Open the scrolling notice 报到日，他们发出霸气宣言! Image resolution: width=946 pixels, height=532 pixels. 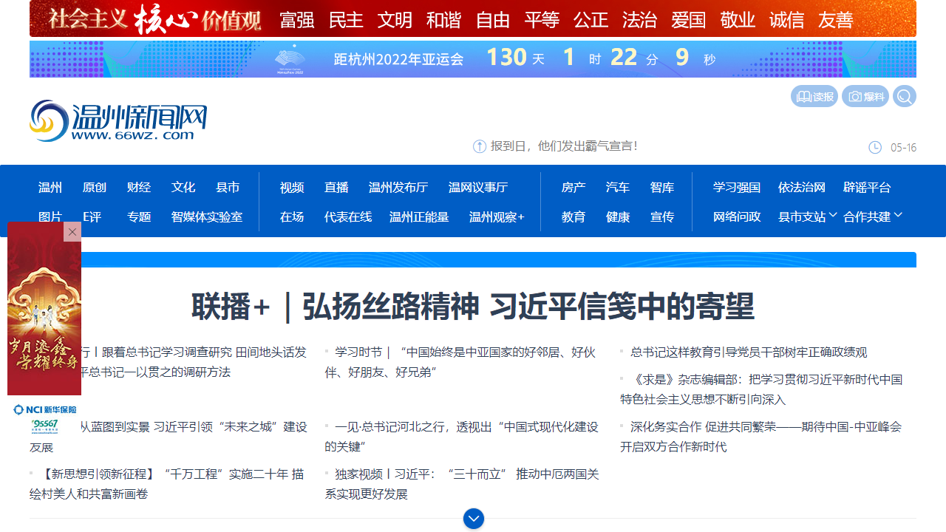(x=564, y=146)
